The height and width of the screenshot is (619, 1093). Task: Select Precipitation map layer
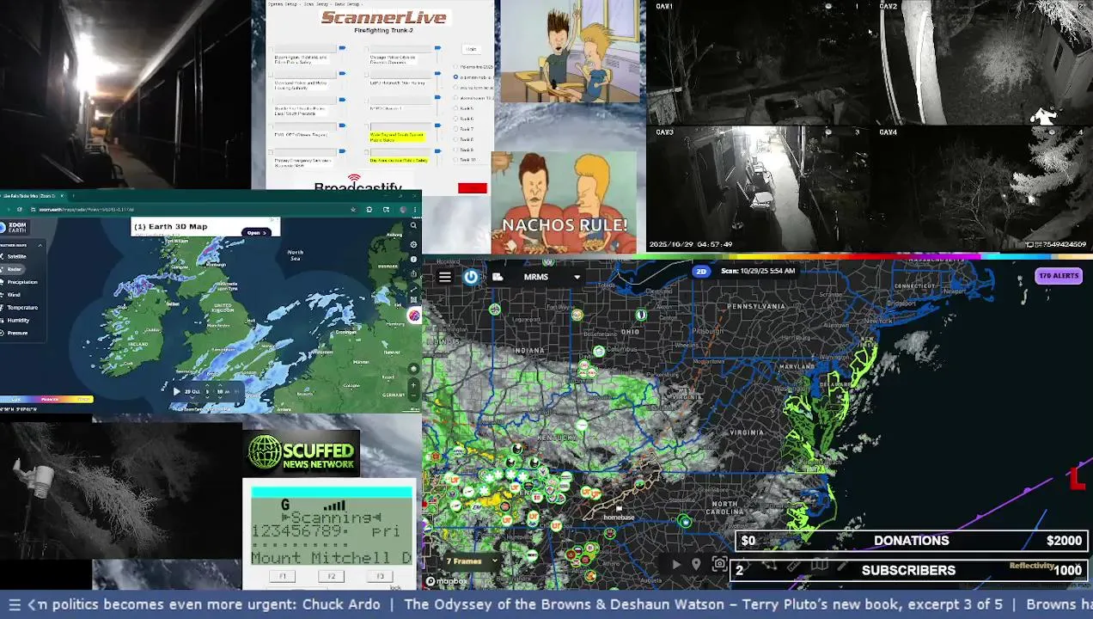[x=22, y=282]
